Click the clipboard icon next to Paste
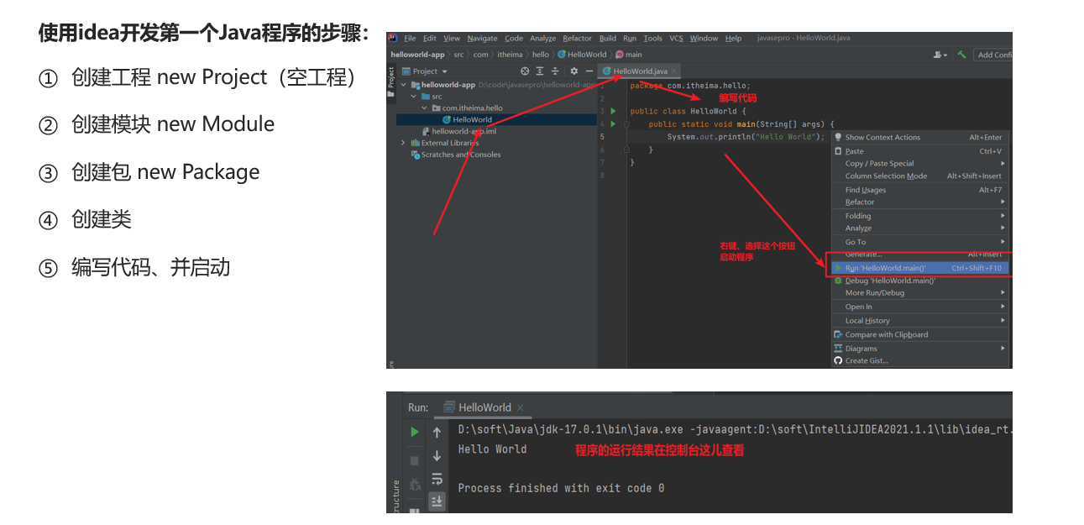 (x=838, y=151)
